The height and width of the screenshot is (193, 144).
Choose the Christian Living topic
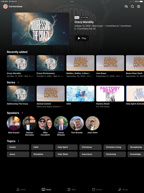(x=114, y=147)
